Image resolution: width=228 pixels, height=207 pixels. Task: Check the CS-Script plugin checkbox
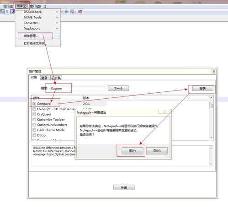coord(34,109)
